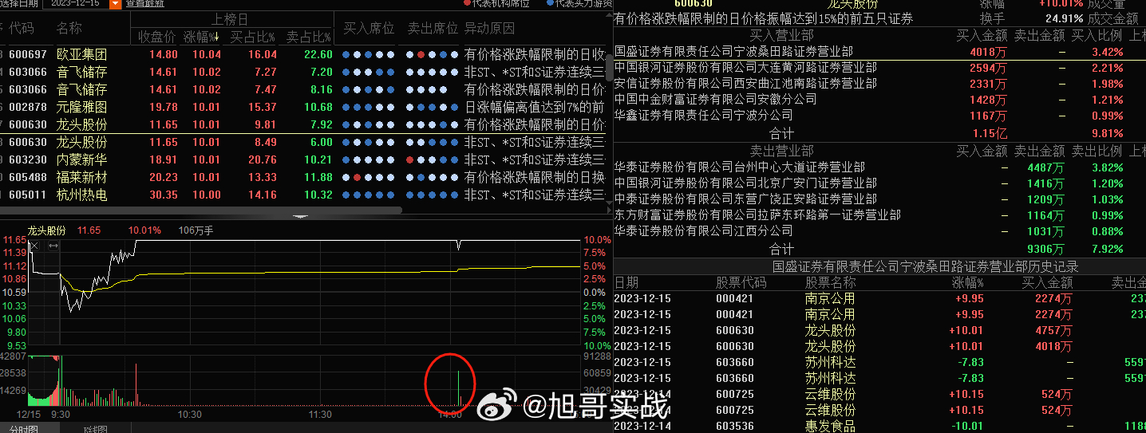Image resolution: width=1146 pixels, height=433 pixels.
Task: Close the call-auction area with the X icon
Action: [x=34, y=246]
